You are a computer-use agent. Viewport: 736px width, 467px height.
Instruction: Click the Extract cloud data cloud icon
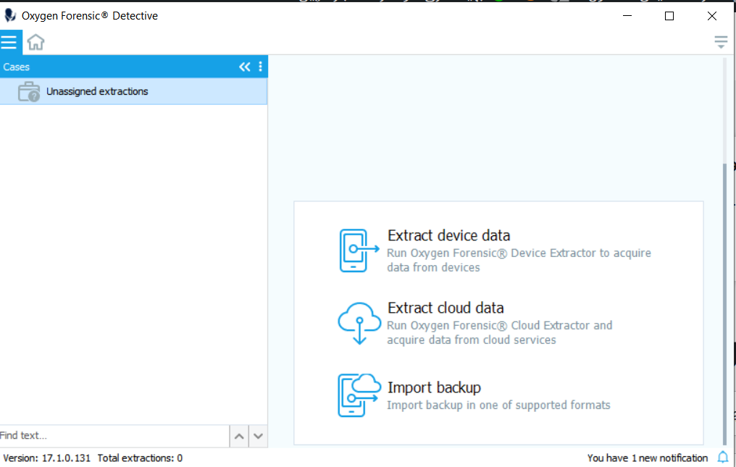pyautogui.click(x=359, y=324)
